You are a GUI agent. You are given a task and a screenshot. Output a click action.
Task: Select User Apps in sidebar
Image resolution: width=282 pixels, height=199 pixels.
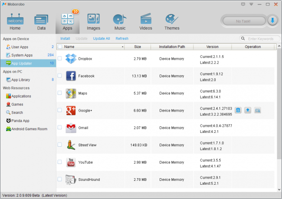[28, 47]
